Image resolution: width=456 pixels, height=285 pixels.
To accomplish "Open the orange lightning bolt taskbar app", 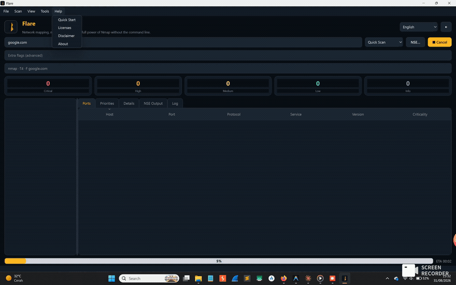I will pos(223,278).
